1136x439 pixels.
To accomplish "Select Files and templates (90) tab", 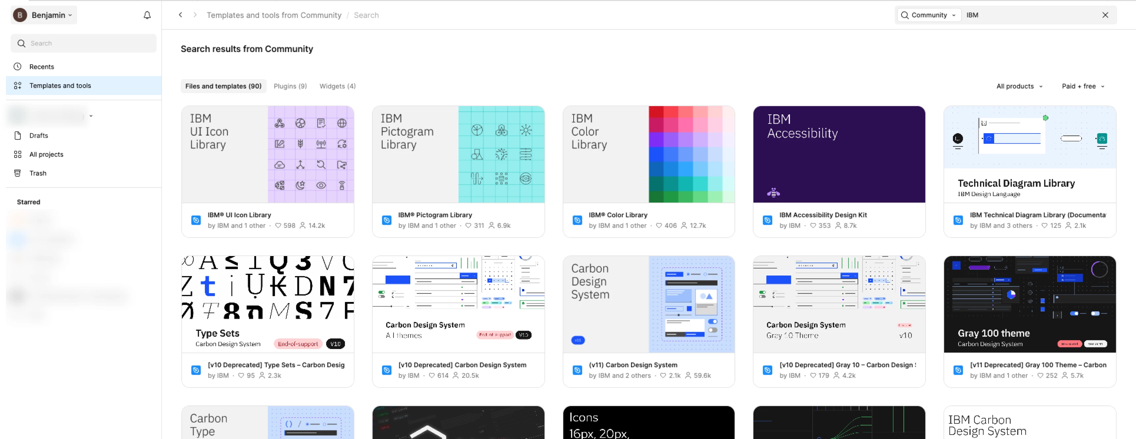I will tap(223, 86).
